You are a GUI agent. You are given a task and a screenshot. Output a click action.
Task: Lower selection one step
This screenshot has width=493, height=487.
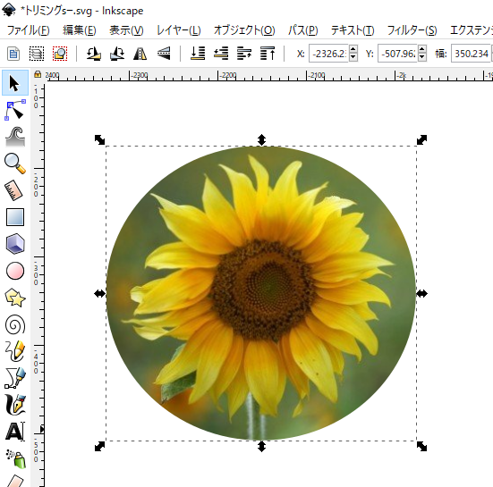click(x=221, y=54)
